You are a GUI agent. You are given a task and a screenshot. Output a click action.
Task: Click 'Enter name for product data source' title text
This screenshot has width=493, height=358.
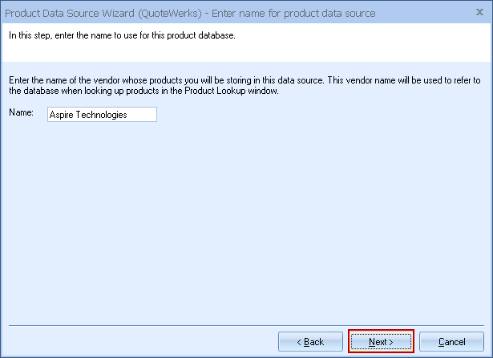(x=293, y=14)
